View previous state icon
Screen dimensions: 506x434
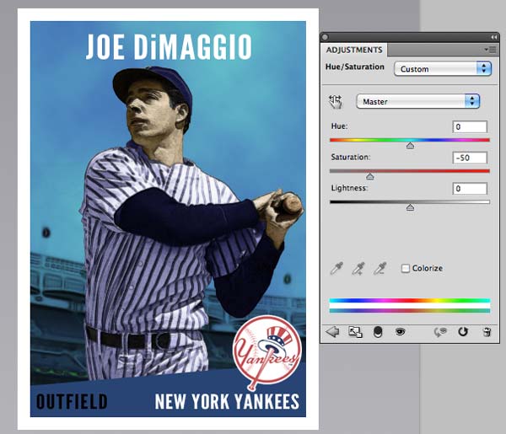[440, 332]
